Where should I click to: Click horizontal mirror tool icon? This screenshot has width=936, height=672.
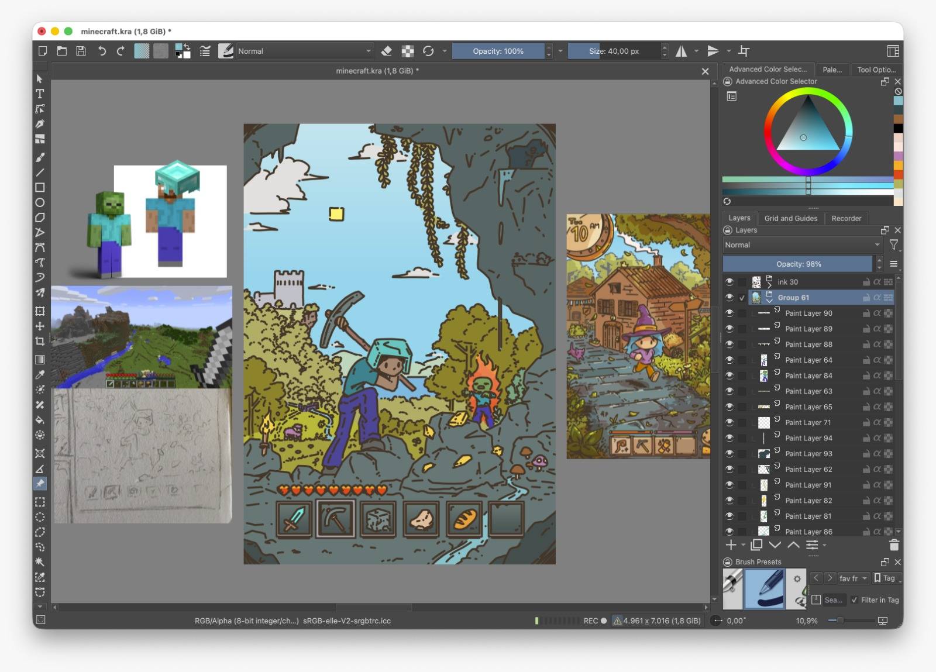(681, 51)
